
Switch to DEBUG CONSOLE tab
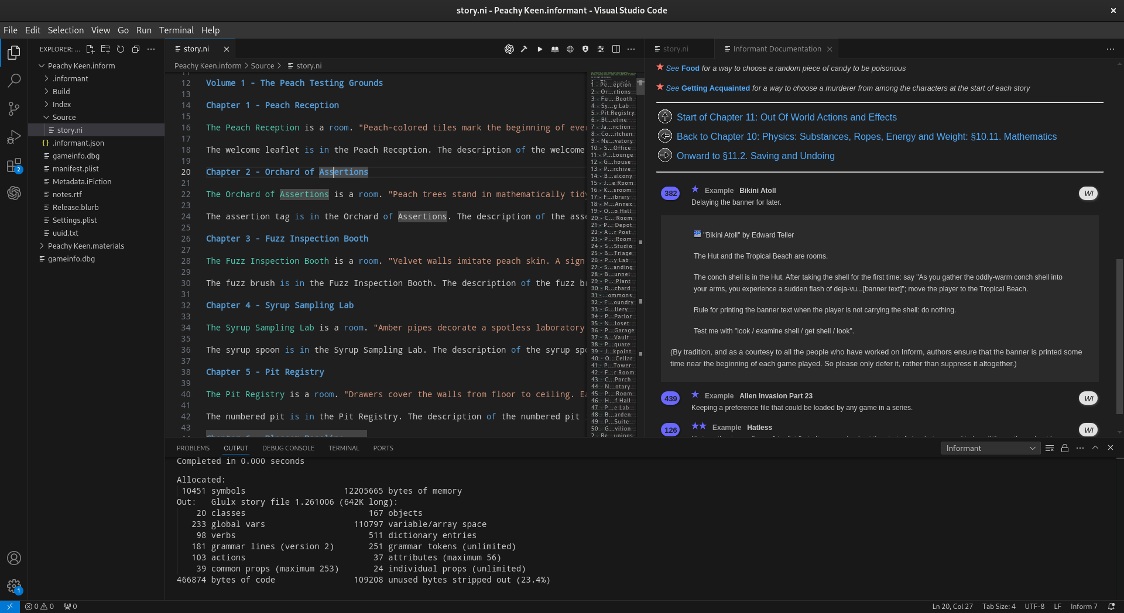[288, 448]
